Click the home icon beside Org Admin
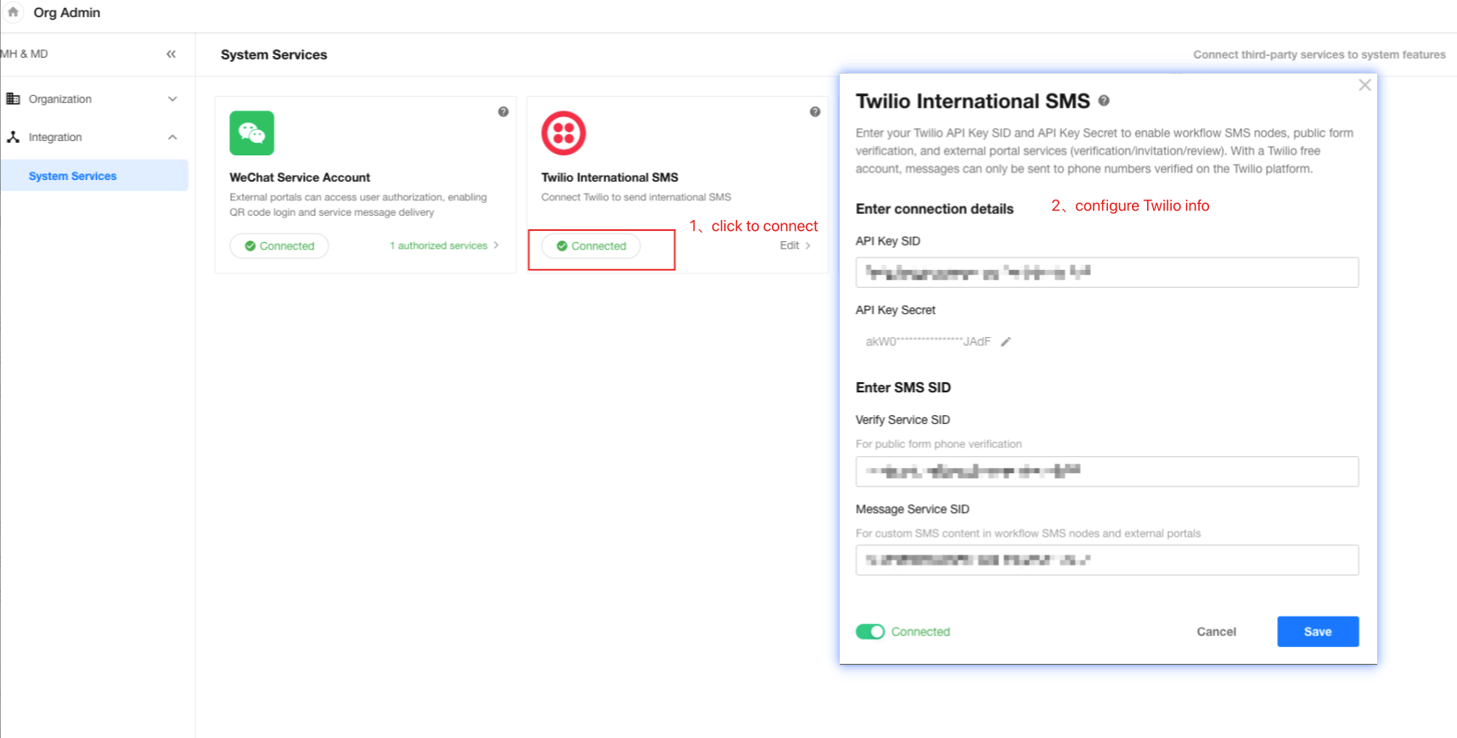 [x=13, y=12]
